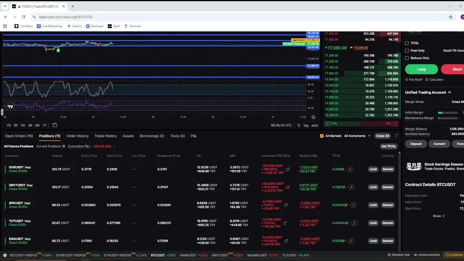Switch to Trade History tab
This screenshot has width=464, height=261.
click(105, 136)
